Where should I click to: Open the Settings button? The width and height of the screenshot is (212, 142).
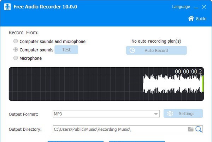183,113
